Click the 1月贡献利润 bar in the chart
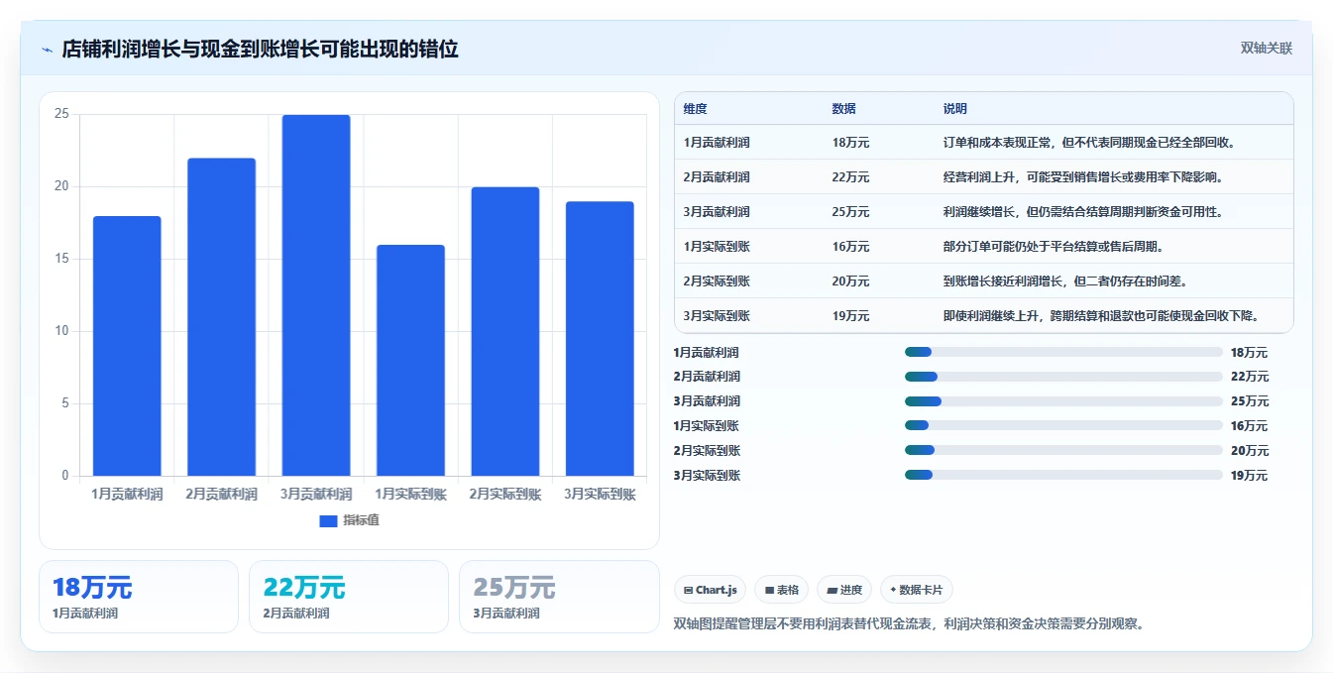The width and height of the screenshot is (1333, 673). coord(127,346)
